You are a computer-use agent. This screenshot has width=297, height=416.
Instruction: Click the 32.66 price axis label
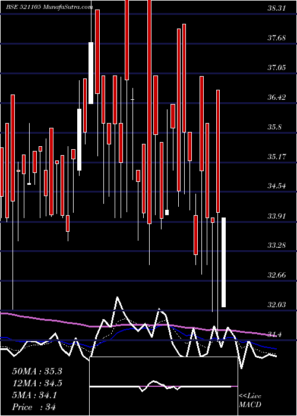[x=276, y=275]
